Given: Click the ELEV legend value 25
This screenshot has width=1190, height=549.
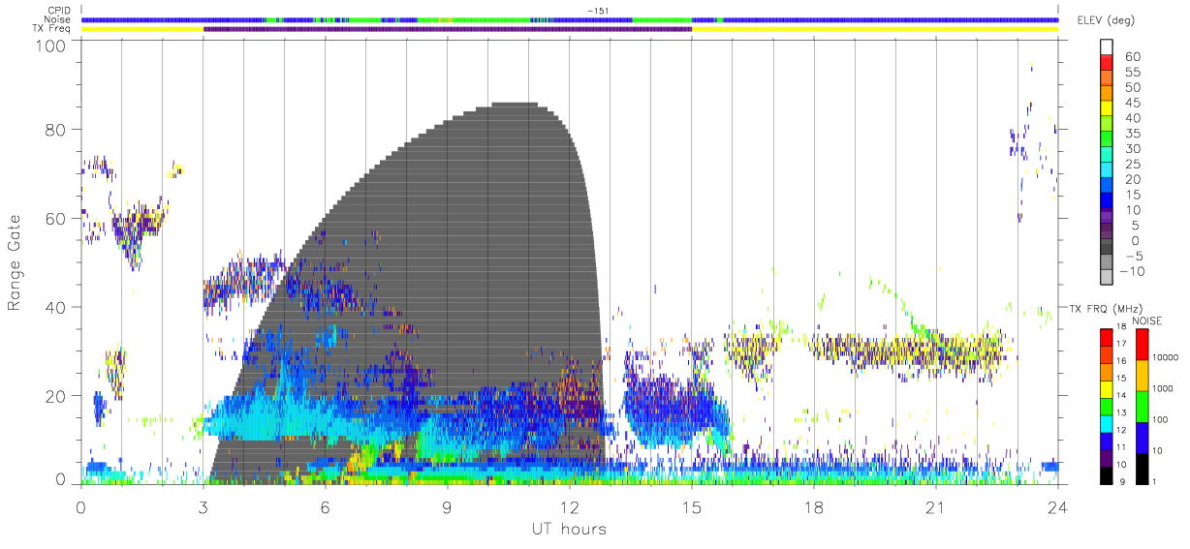Looking at the screenshot, I should click(1131, 165).
